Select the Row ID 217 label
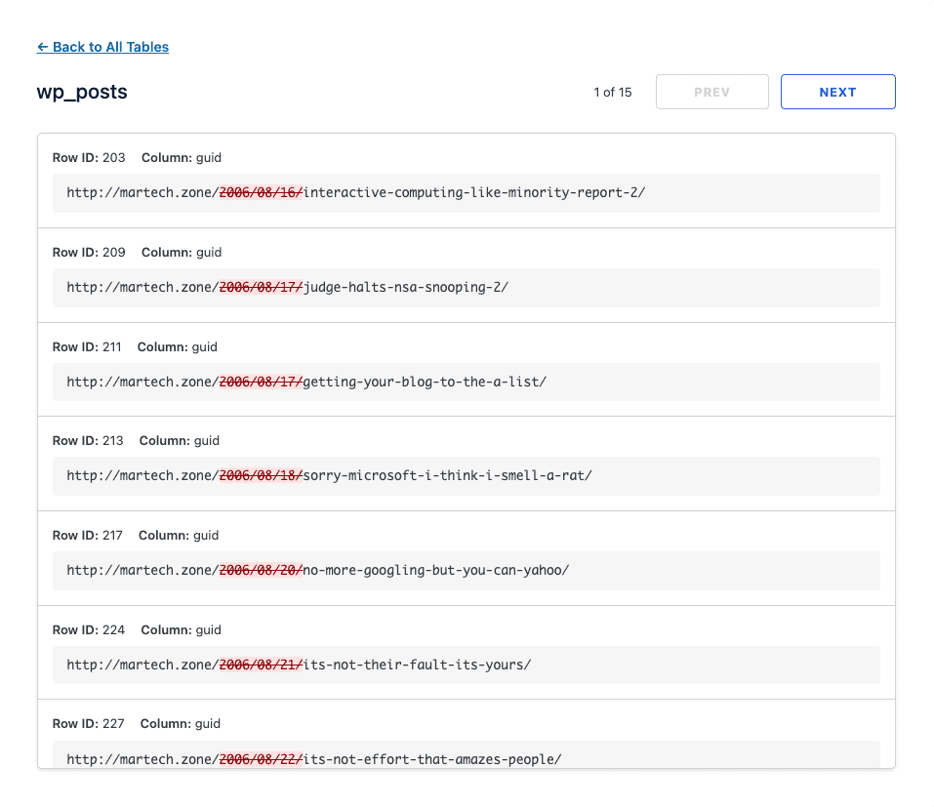The height and width of the screenshot is (807, 934). click(x=89, y=536)
